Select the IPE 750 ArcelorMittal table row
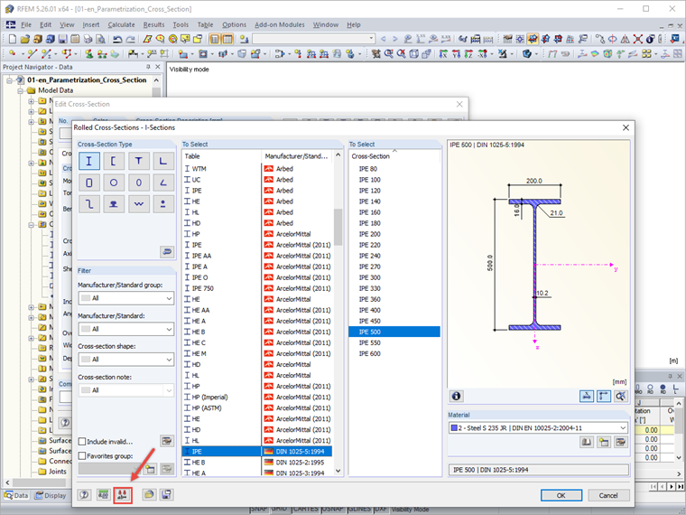 coord(257,288)
